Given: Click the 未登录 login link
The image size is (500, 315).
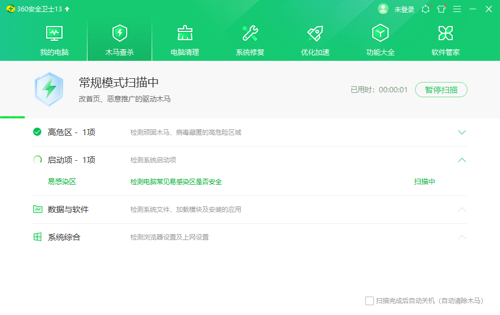Looking at the screenshot, I should coord(404,9).
